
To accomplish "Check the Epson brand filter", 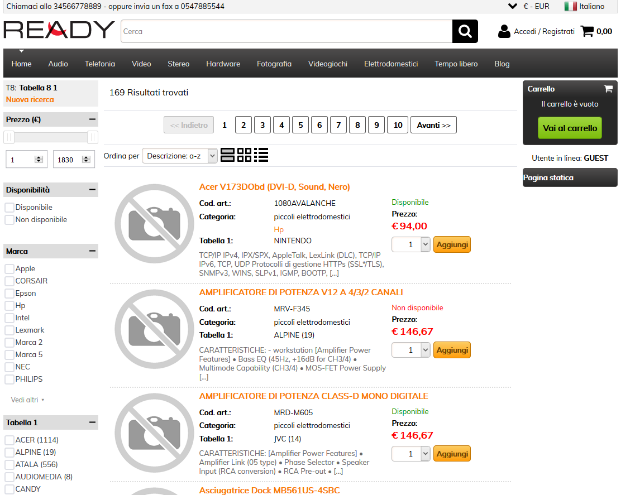I will pos(9,294).
